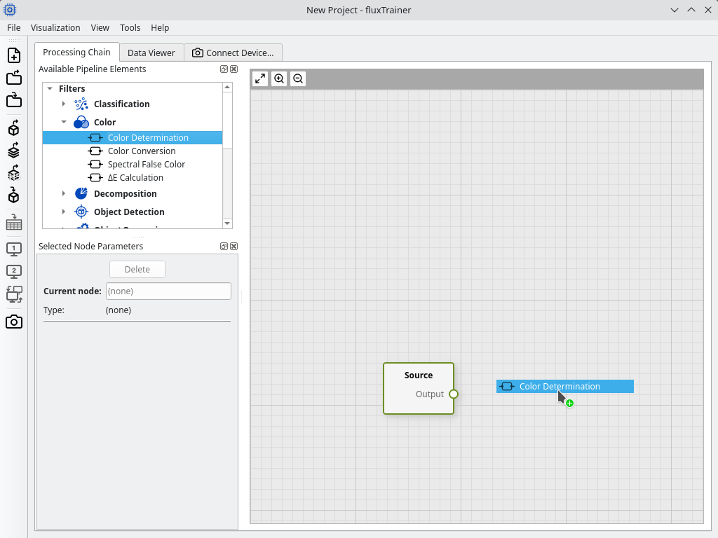The width and height of the screenshot is (718, 538).
Task: Click the Decomposition category label
Action: point(126,193)
